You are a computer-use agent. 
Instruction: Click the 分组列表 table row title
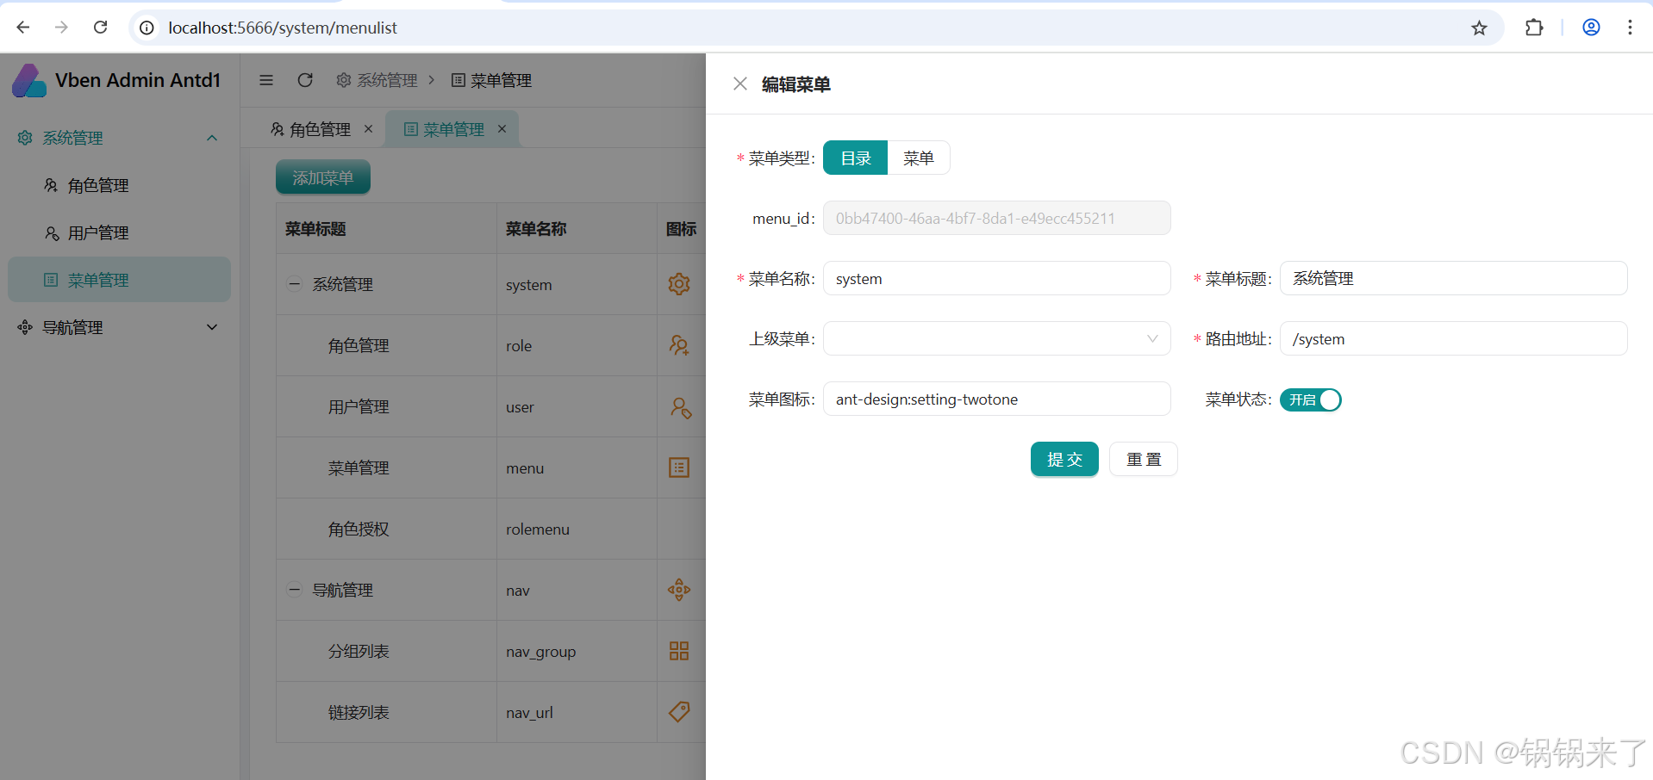(x=359, y=651)
